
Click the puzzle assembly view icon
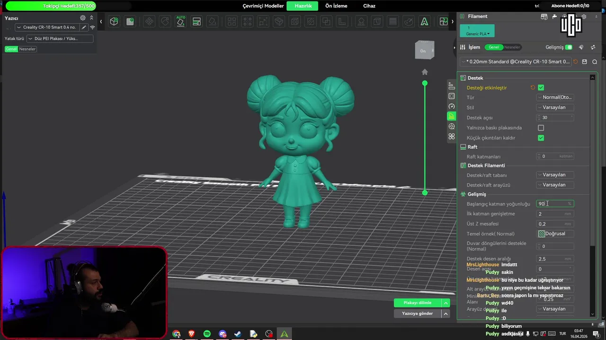pyautogui.click(x=444, y=21)
